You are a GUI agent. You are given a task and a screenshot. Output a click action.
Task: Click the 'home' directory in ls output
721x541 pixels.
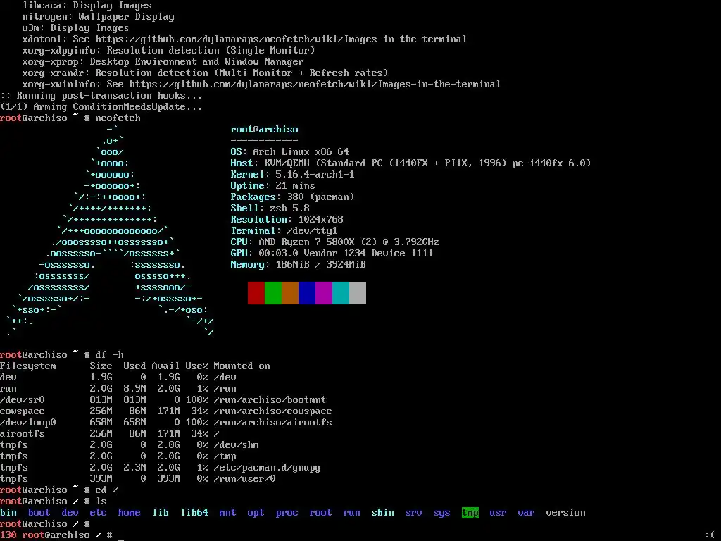[130, 513]
